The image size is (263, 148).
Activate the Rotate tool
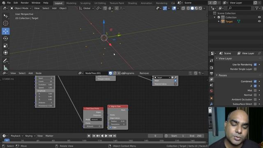pos(5,38)
